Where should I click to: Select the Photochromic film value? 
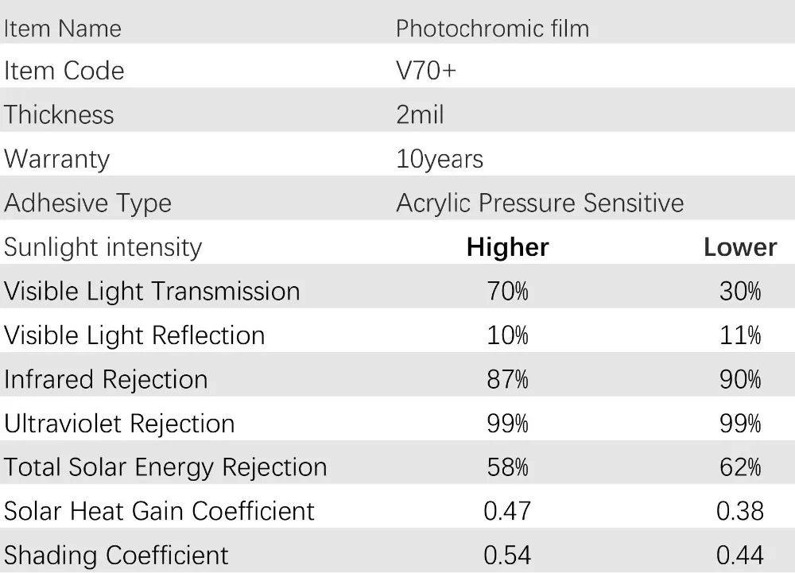pyautogui.click(x=492, y=29)
